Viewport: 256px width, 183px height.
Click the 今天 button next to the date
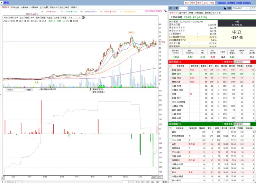click(253, 8)
